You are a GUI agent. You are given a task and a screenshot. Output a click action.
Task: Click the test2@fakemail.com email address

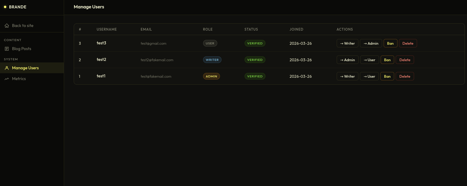157,60
